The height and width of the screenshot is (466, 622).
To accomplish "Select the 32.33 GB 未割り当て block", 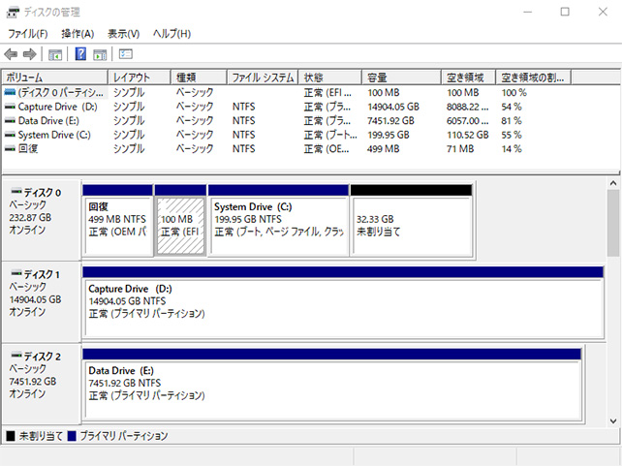I will [x=412, y=221].
